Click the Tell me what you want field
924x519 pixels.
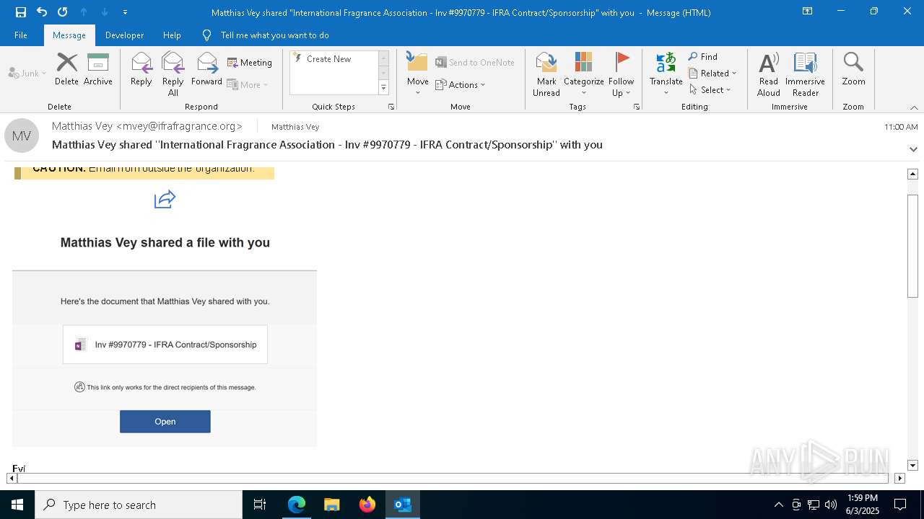[x=274, y=35]
